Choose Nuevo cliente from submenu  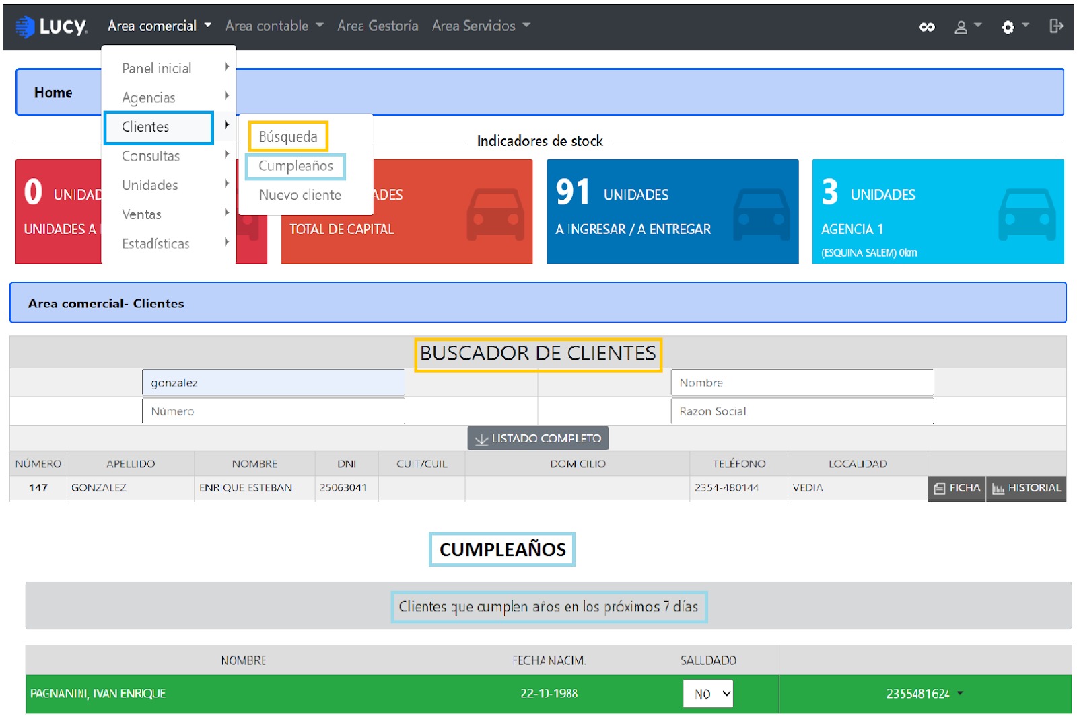tap(300, 195)
